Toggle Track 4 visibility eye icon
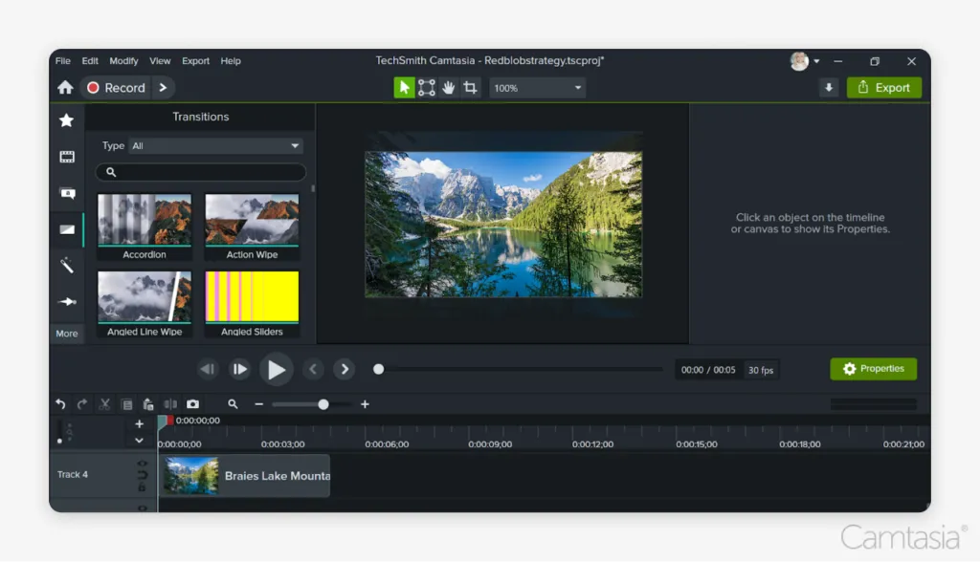This screenshot has width=980, height=562. pyautogui.click(x=142, y=464)
